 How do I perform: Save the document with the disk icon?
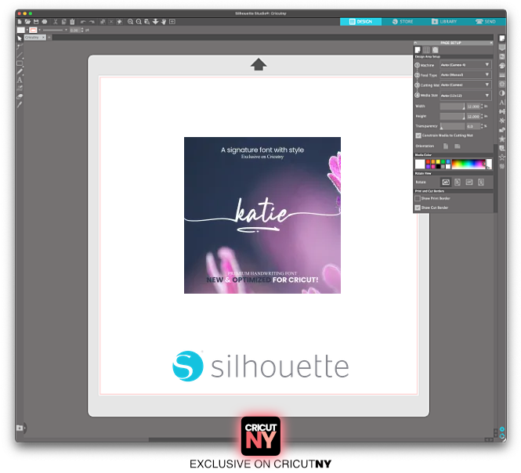(x=36, y=22)
